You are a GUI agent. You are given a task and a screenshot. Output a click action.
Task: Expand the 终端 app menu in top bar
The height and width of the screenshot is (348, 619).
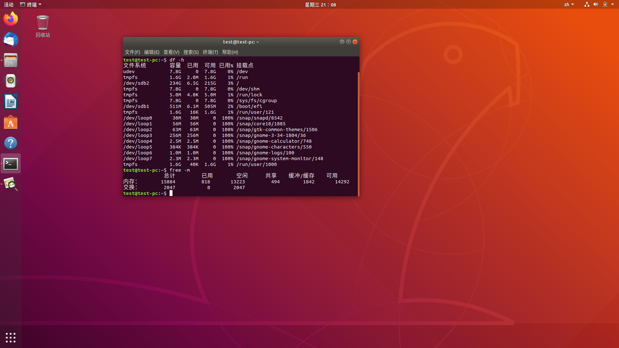31,5
